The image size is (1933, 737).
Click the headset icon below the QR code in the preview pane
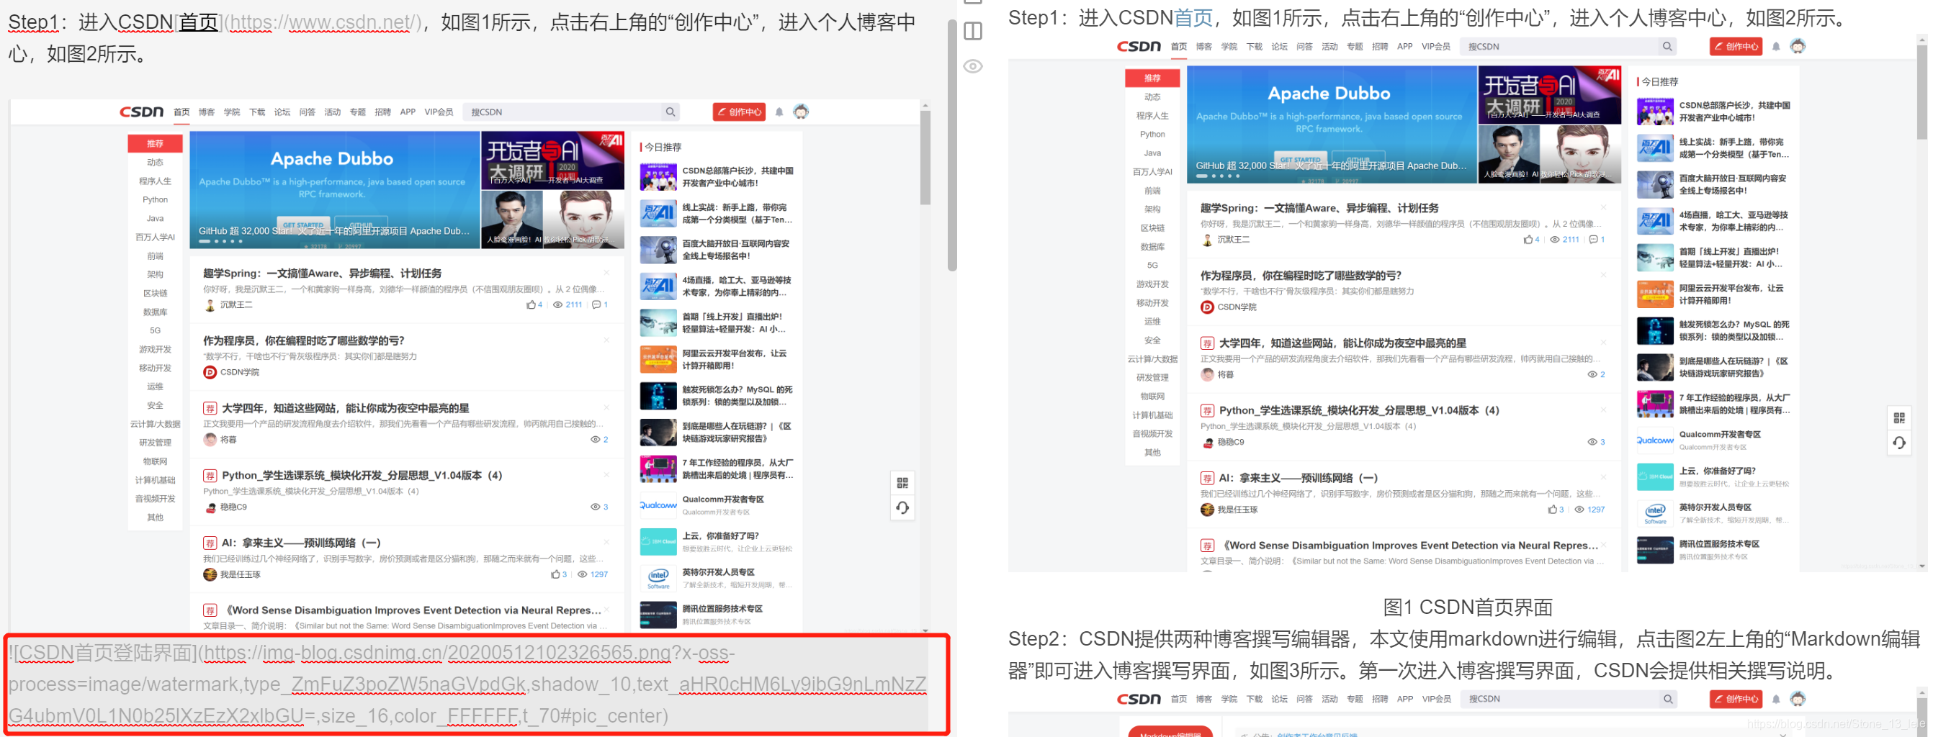1898,443
